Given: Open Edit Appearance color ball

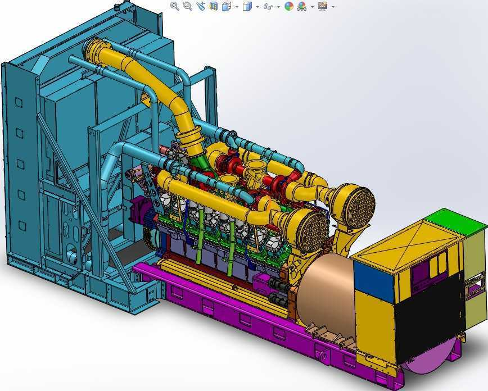Looking at the screenshot, I should (289, 6).
